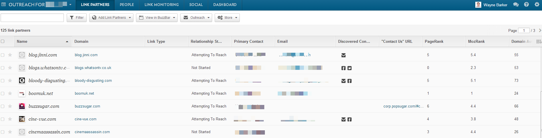Click the Filter button
This screenshot has width=542, height=138.
(77, 18)
